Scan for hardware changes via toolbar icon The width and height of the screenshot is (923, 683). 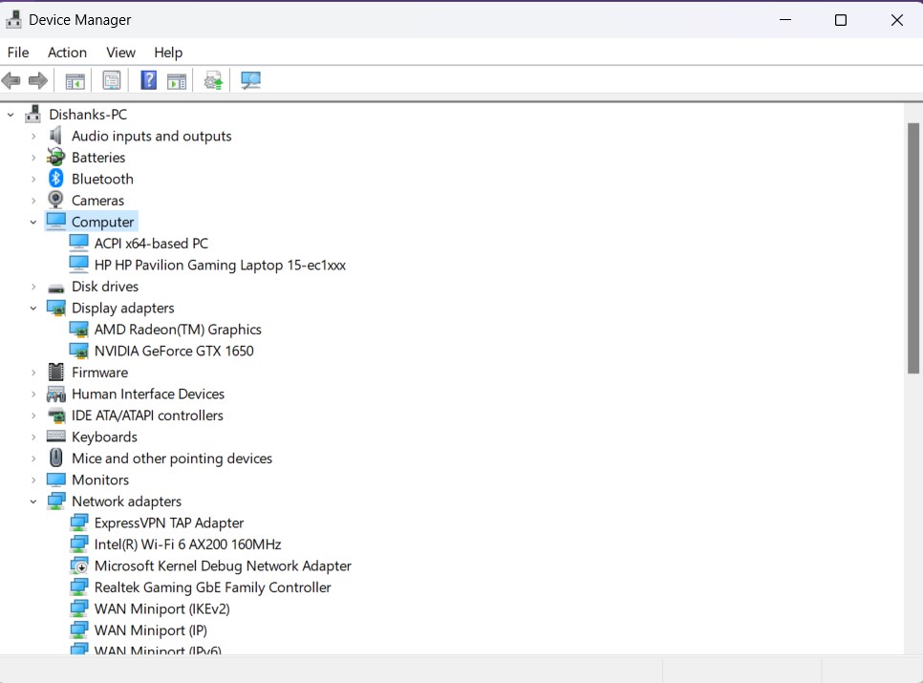250,80
